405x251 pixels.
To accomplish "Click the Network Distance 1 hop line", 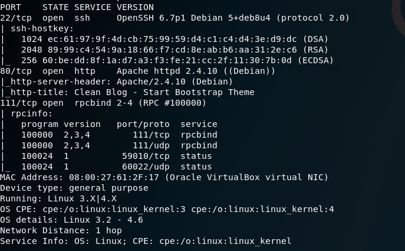I will tap(61, 230).
